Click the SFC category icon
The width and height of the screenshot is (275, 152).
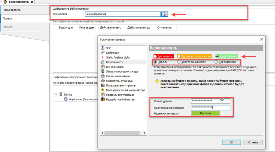click(x=102, y=48)
